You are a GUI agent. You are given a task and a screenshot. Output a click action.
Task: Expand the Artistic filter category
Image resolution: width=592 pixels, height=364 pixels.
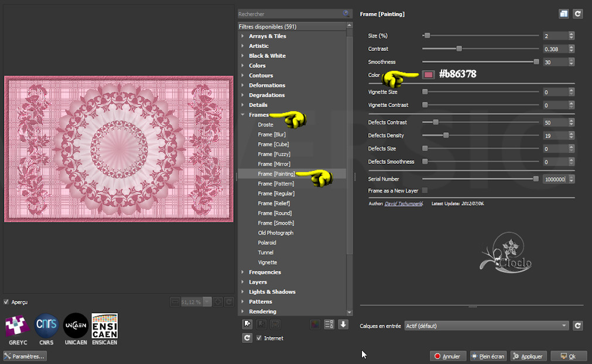click(242, 46)
